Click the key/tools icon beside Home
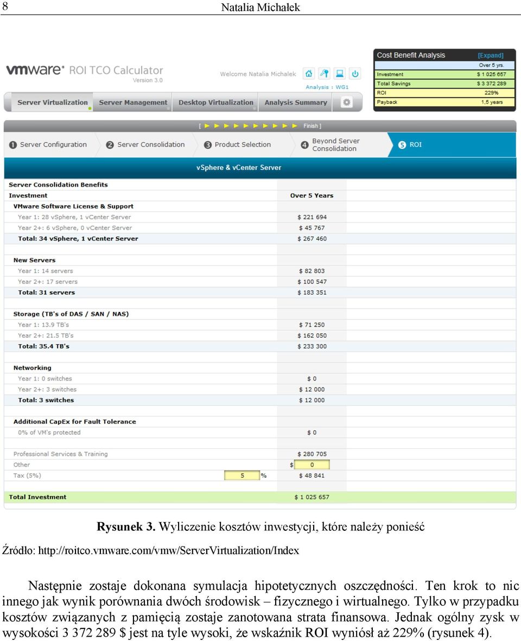 (324, 74)
